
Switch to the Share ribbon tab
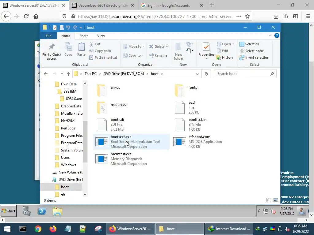pos(84,36)
